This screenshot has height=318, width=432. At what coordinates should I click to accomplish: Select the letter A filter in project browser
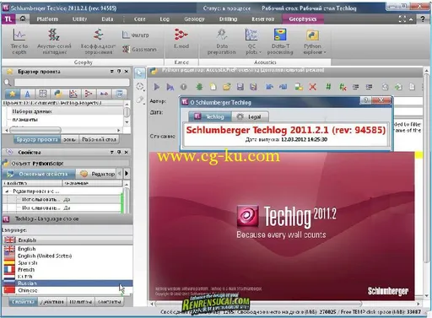(x=27, y=94)
